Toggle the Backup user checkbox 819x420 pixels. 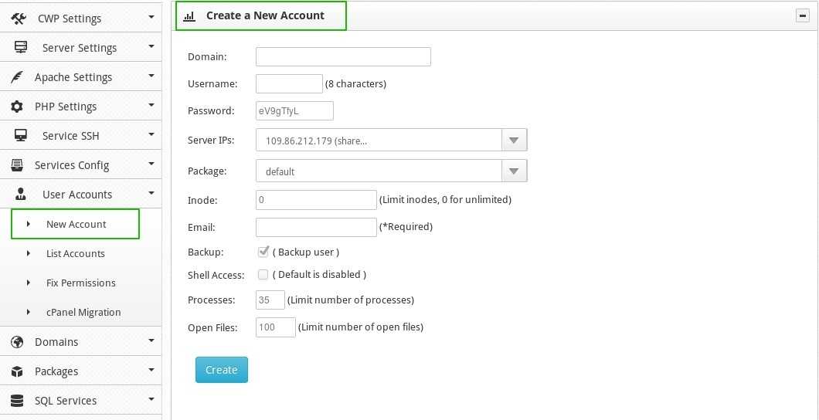[x=263, y=252]
